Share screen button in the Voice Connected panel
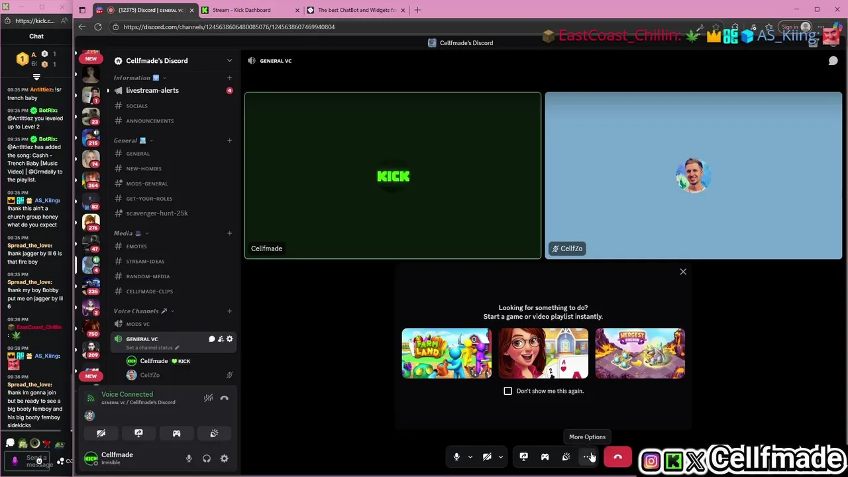848x477 pixels. pyautogui.click(x=138, y=433)
